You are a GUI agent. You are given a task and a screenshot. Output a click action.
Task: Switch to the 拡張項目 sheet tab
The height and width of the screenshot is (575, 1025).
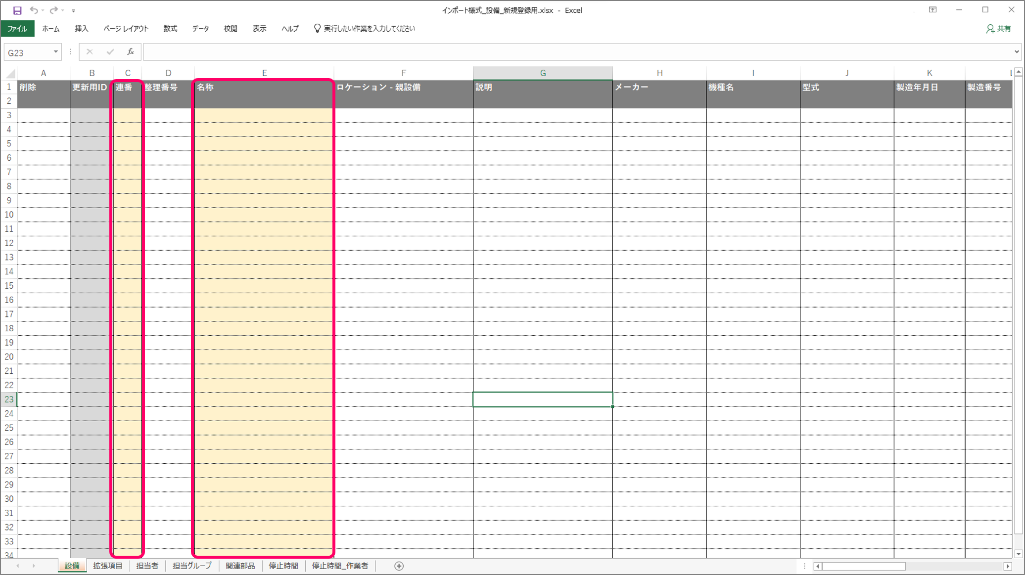click(x=107, y=566)
